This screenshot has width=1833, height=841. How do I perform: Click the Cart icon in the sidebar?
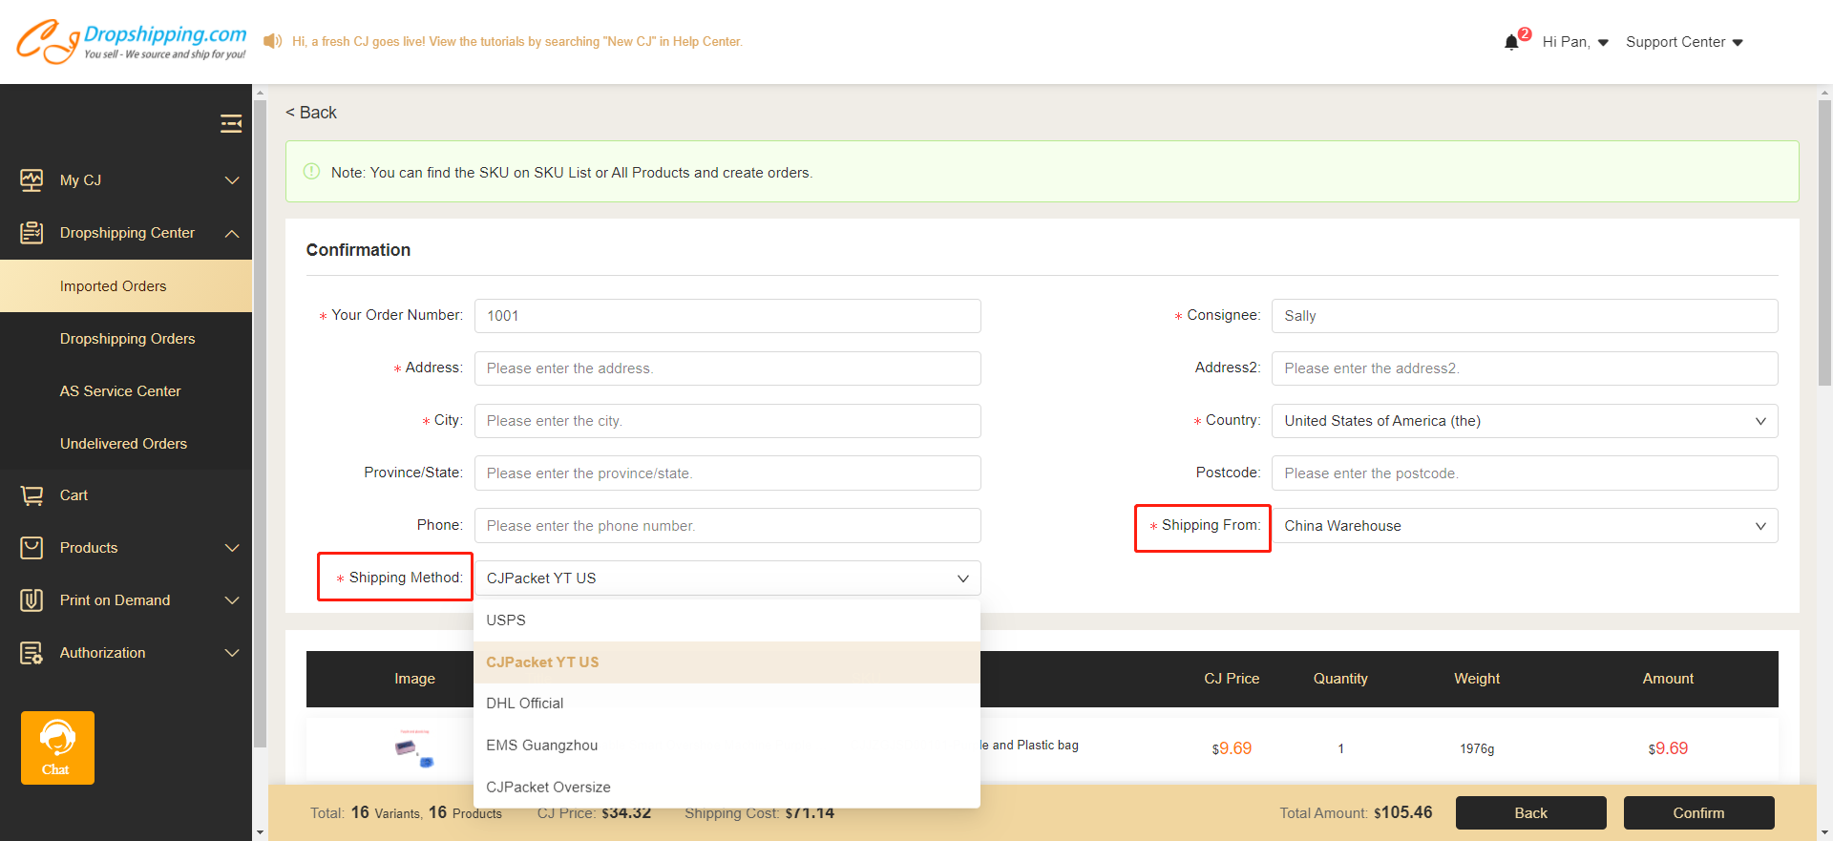click(x=32, y=495)
